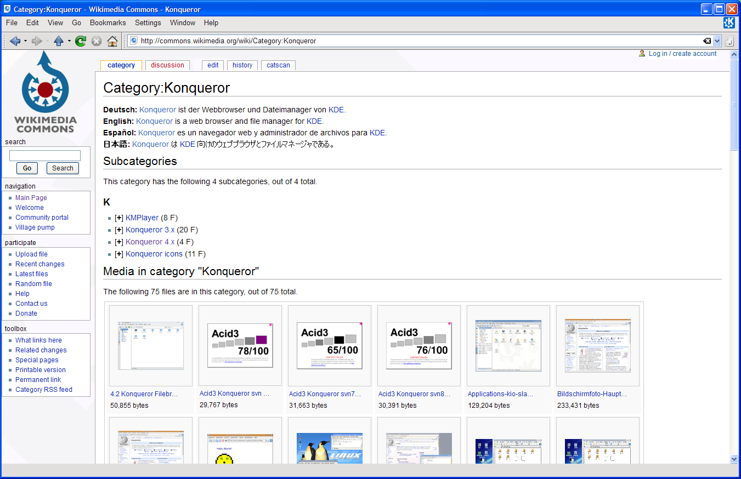This screenshot has width=741, height=479.
Task: Open the Back button history dropdown arrow
Action: click(x=25, y=41)
